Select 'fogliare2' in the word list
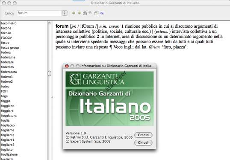Viewport: 230px width, 160px height. pyautogui.click(x=8, y=145)
